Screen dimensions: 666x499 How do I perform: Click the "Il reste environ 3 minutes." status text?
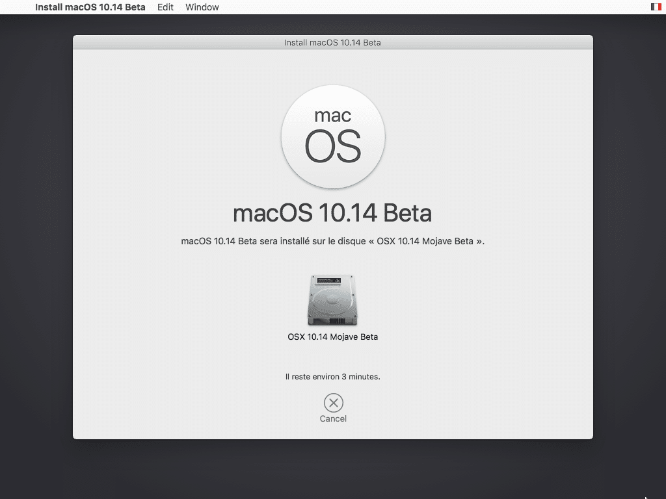332,377
